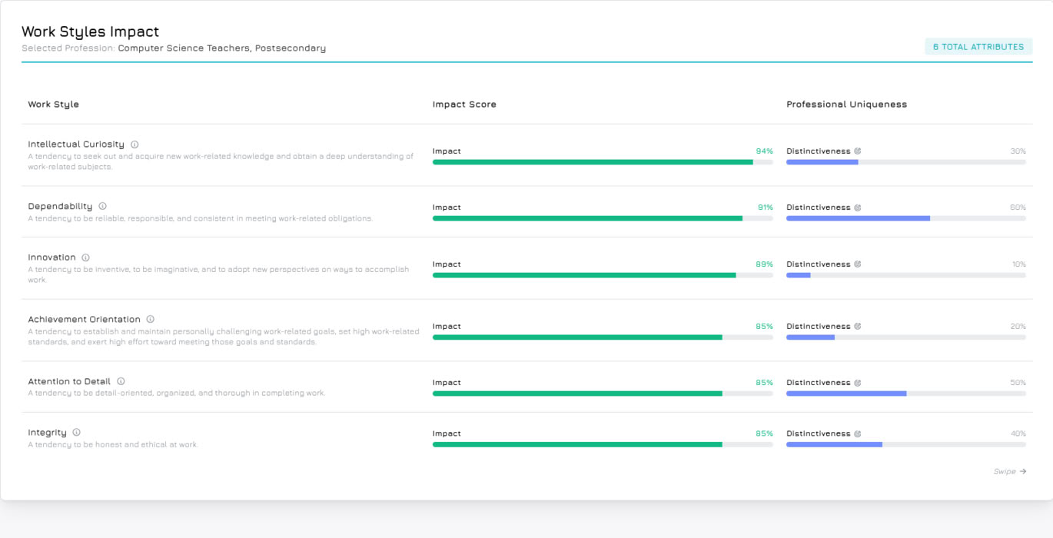Screen dimensions: 1053x538
Task: Click Distinctiveness icon in Dependability row
Action: 858,208
